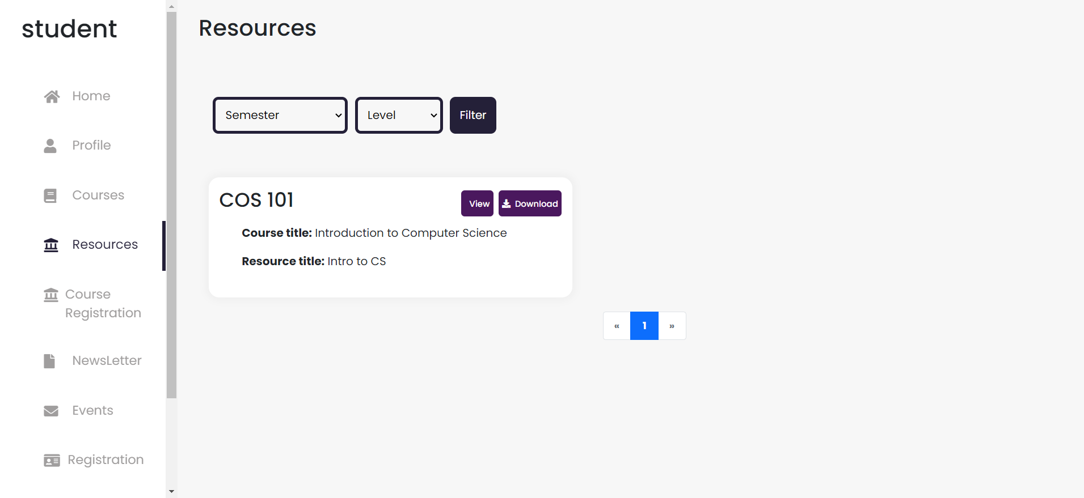Download the Intro to CS resource

tap(529, 203)
